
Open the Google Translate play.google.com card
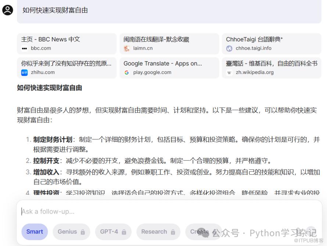tap(169, 68)
